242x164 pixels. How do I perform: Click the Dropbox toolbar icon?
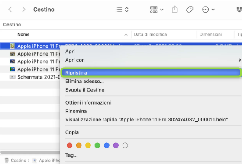[239, 10]
